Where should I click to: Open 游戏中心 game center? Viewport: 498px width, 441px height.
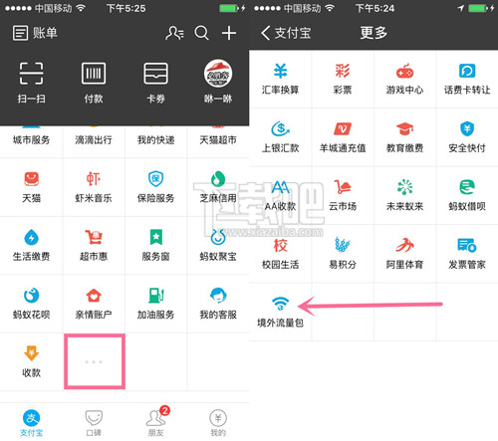404,71
